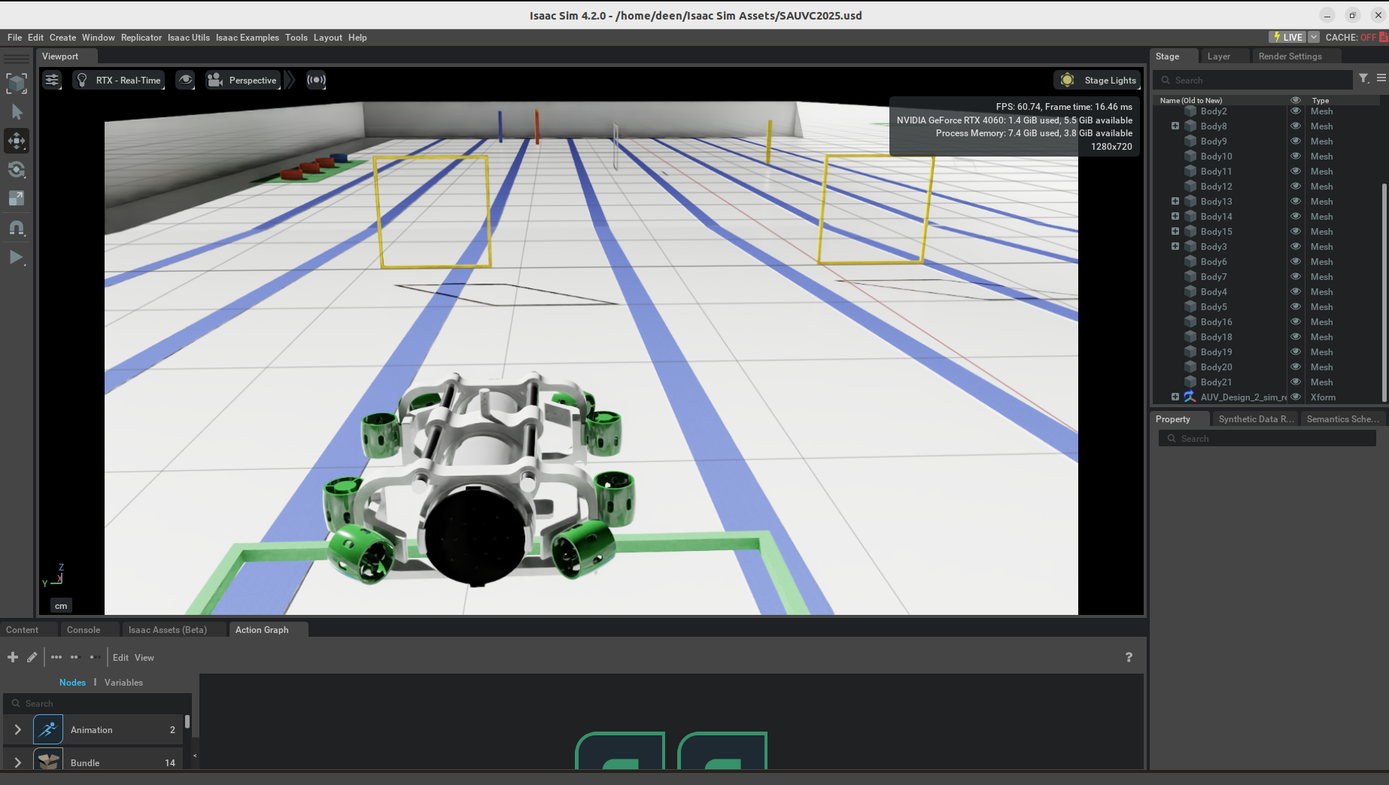Select the Scale tool in left toolbar
This screenshot has height=785, width=1389.
[17, 199]
